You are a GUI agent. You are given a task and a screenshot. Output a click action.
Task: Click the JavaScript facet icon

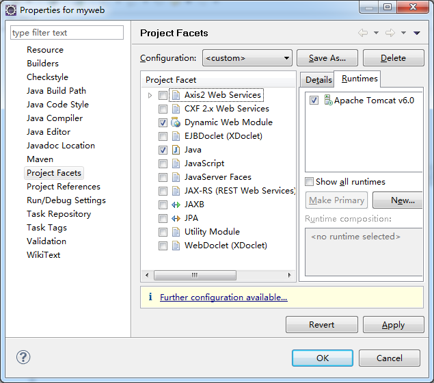pos(176,163)
